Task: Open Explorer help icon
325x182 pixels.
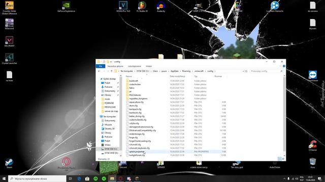Action: tap(284, 66)
